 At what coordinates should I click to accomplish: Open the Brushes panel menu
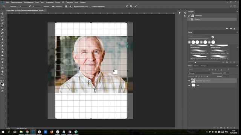click(237, 32)
